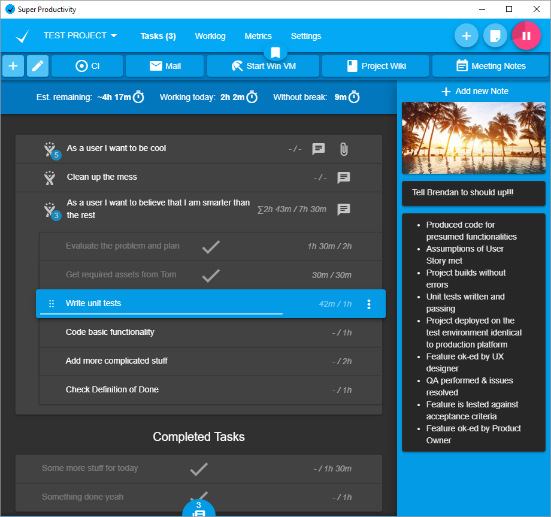Viewport: 551px width, 517px height.
Task: Click the pencil icon to edit bookmarks
Action: click(37, 66)
